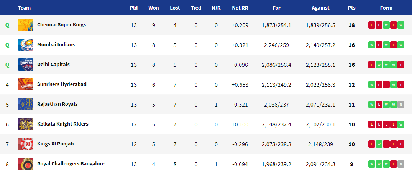Click the green W badge in Kolkata's form

[x=401, y=124]
